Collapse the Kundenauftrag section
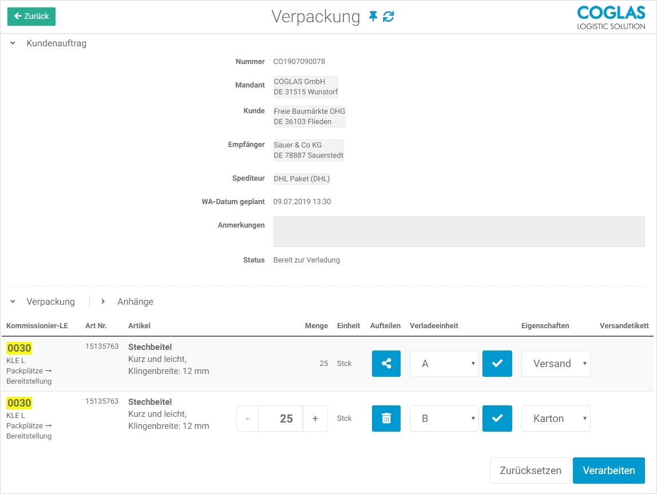 tap(13, 43)
